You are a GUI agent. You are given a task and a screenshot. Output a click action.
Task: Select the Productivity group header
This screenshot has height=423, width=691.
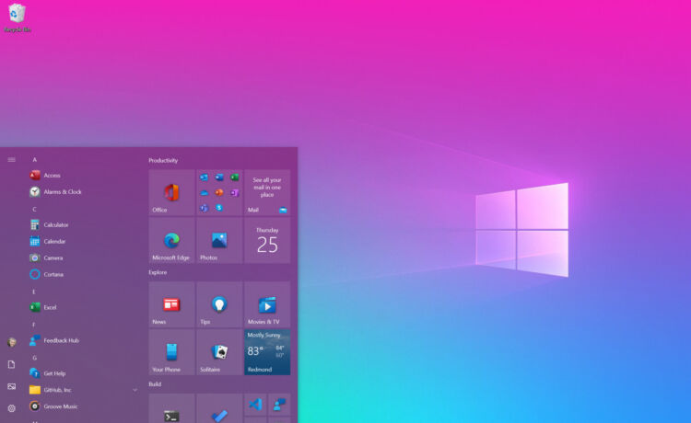pyautogui.click(x=163, y=161)
